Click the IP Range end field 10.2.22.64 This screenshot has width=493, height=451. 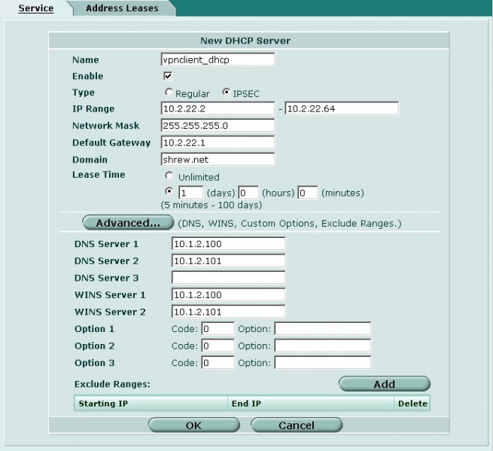point(342,109)
